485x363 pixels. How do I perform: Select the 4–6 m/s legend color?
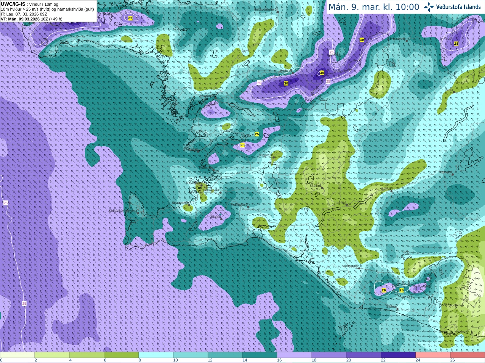point(87,355)
